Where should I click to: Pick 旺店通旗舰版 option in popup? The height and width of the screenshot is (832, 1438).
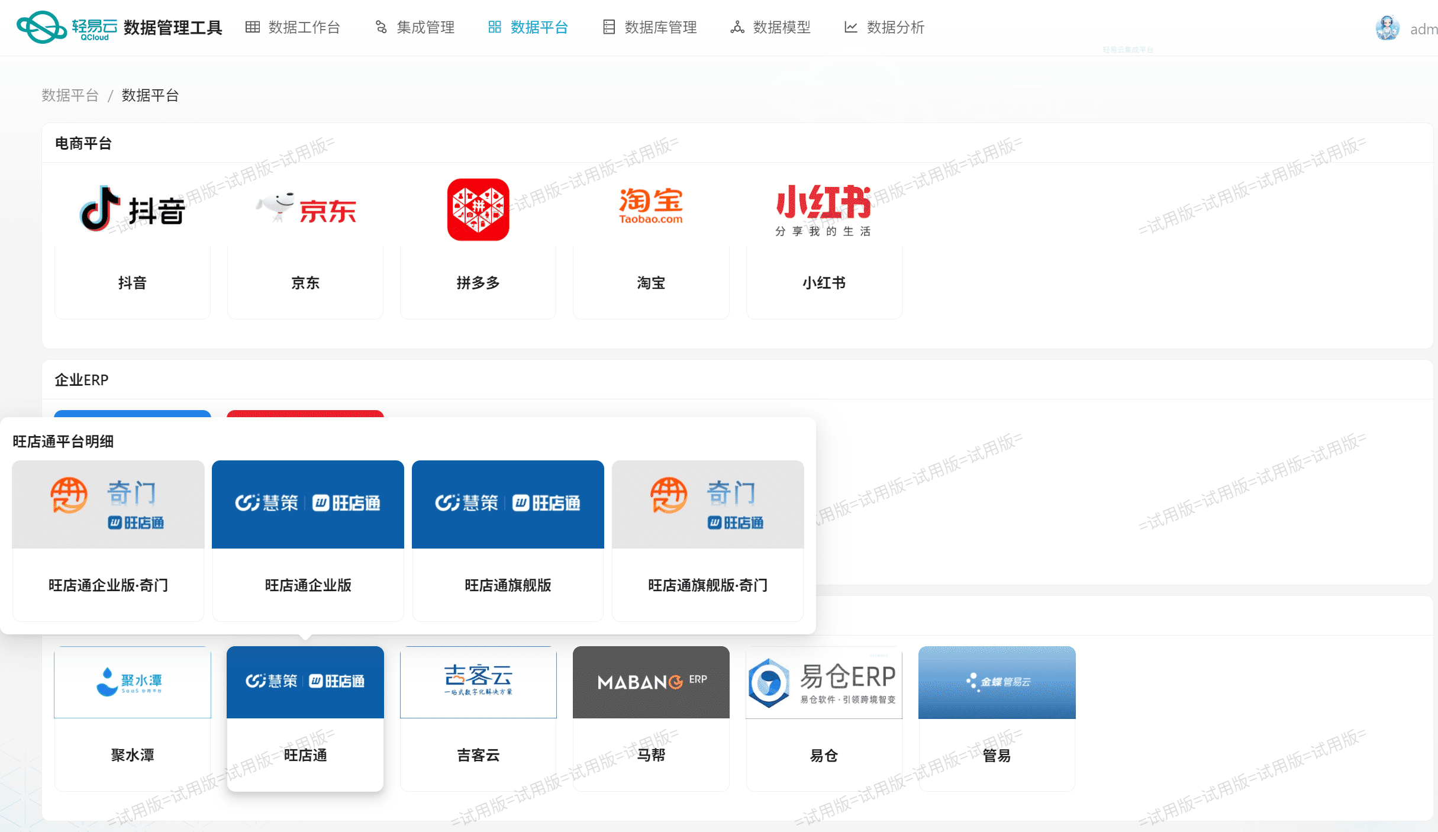tap(508, 540)
